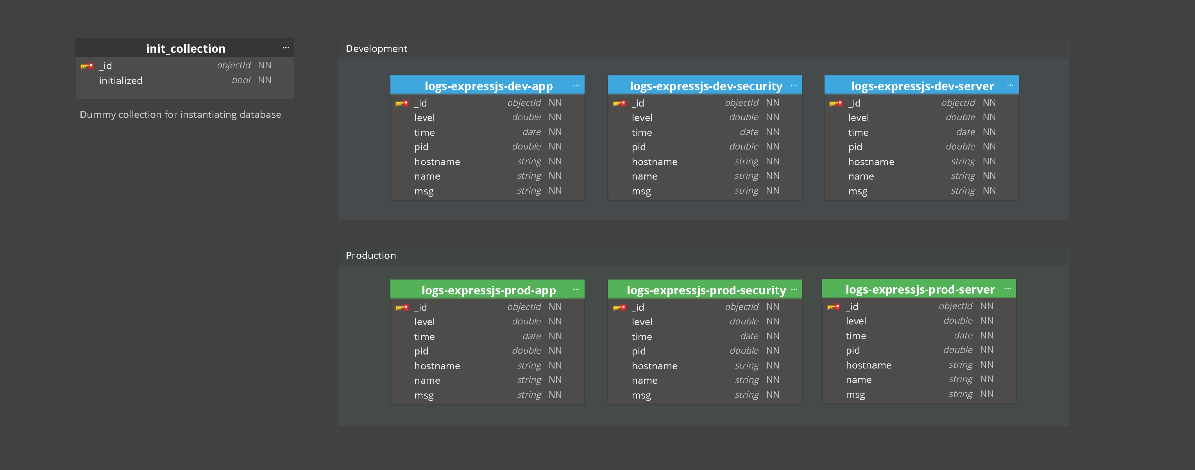Open logs-expressjs-dev-app ellipsis menu
Viewport: 1195px width, 470px height.
click(x=576, y=85)
